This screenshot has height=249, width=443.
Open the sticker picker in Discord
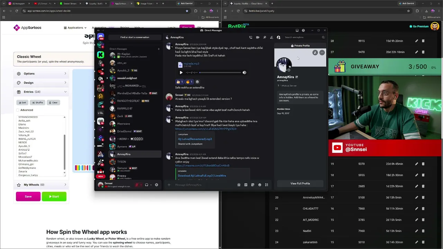click(x=253, y=185)
